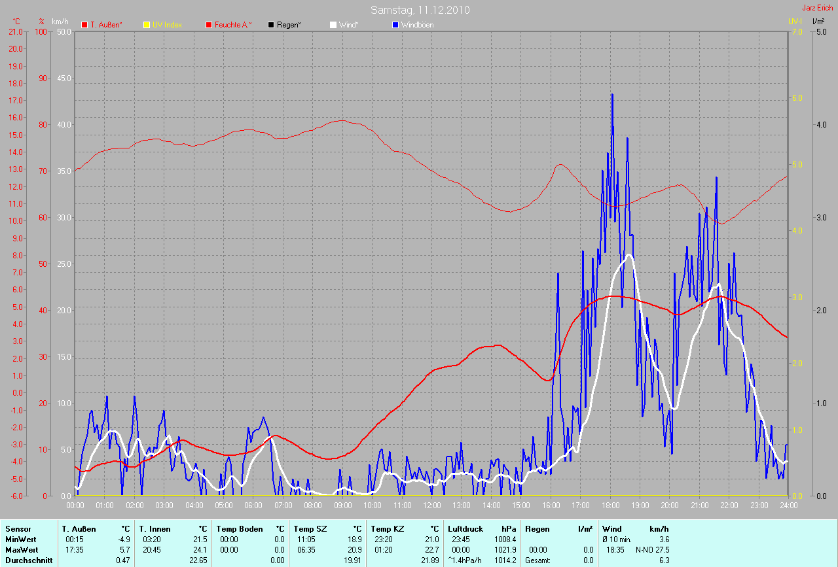This screenshot has height=567, width=838.
Task: Click the 06:00 time axis marker
Action: pyautogui.click(x=253, y=506)
